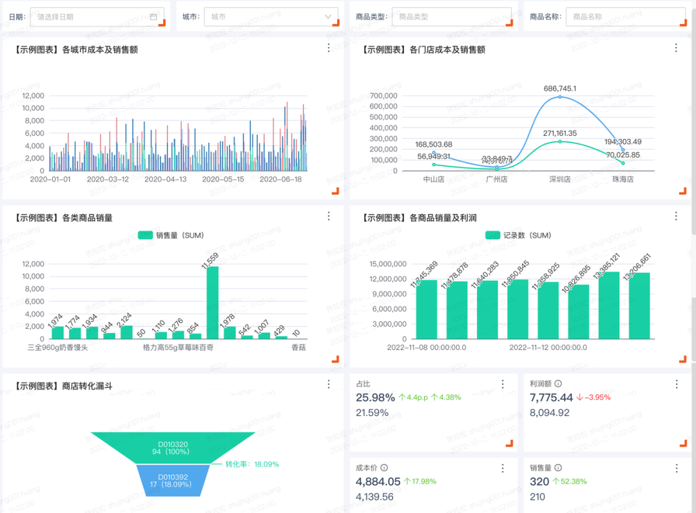This screenshot has height=513, width=696.
Task: Click the orange corner handle of 日期 filter
Action: (162, 23)
